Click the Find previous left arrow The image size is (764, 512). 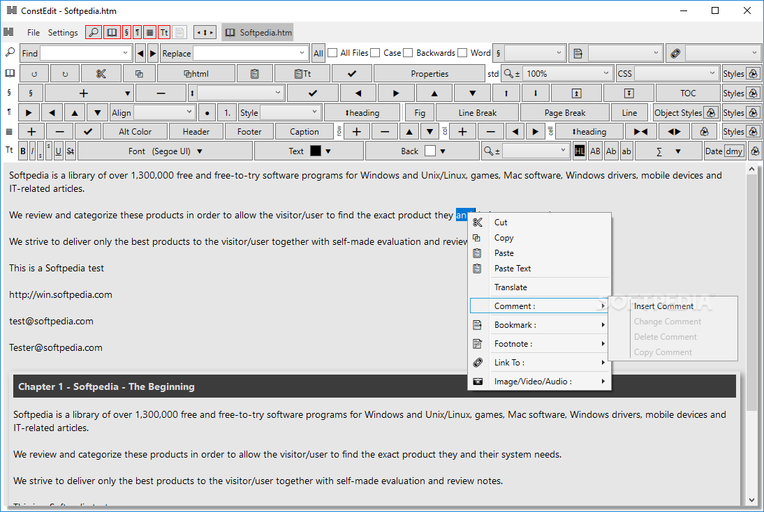(x=140, y=53)
